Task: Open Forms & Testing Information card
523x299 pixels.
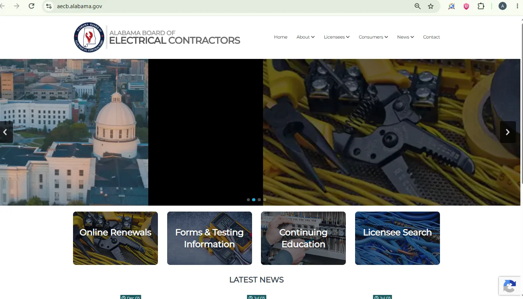Action: [x=209, y=238]
